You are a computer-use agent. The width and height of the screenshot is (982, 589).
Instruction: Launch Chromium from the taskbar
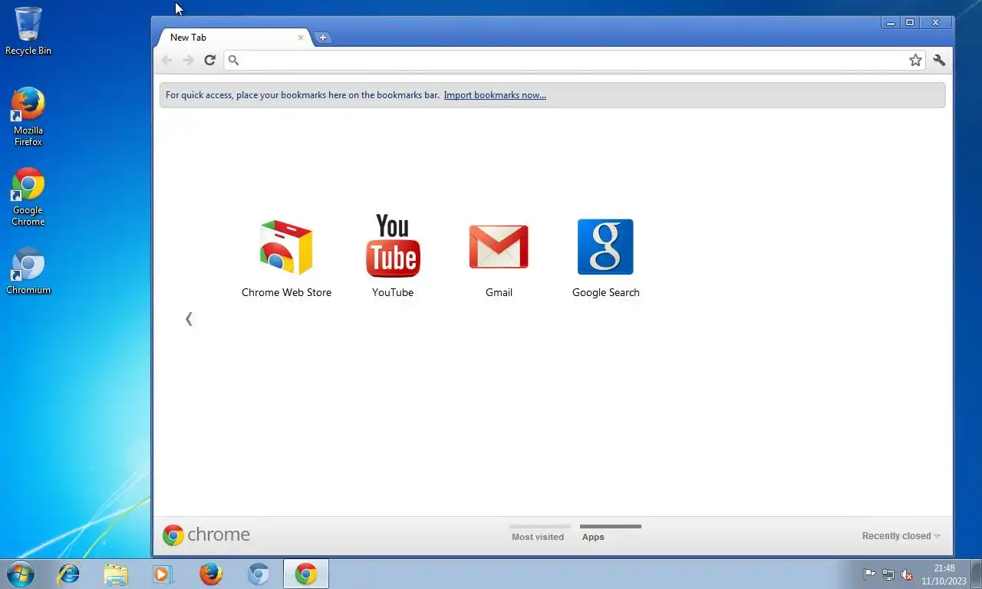point(259,574)
